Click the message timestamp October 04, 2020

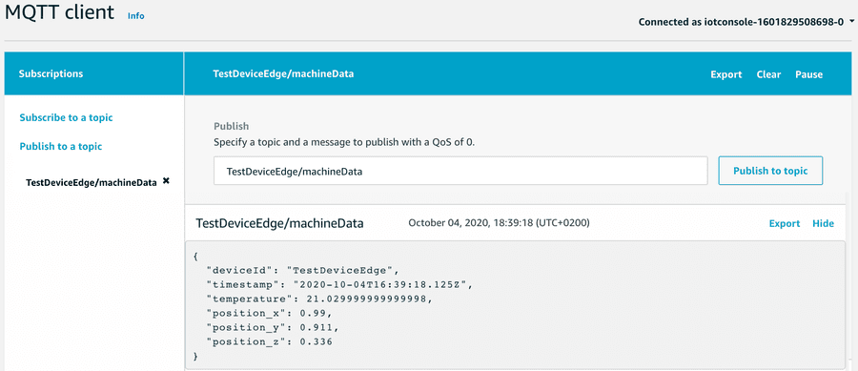click(499, 223)
